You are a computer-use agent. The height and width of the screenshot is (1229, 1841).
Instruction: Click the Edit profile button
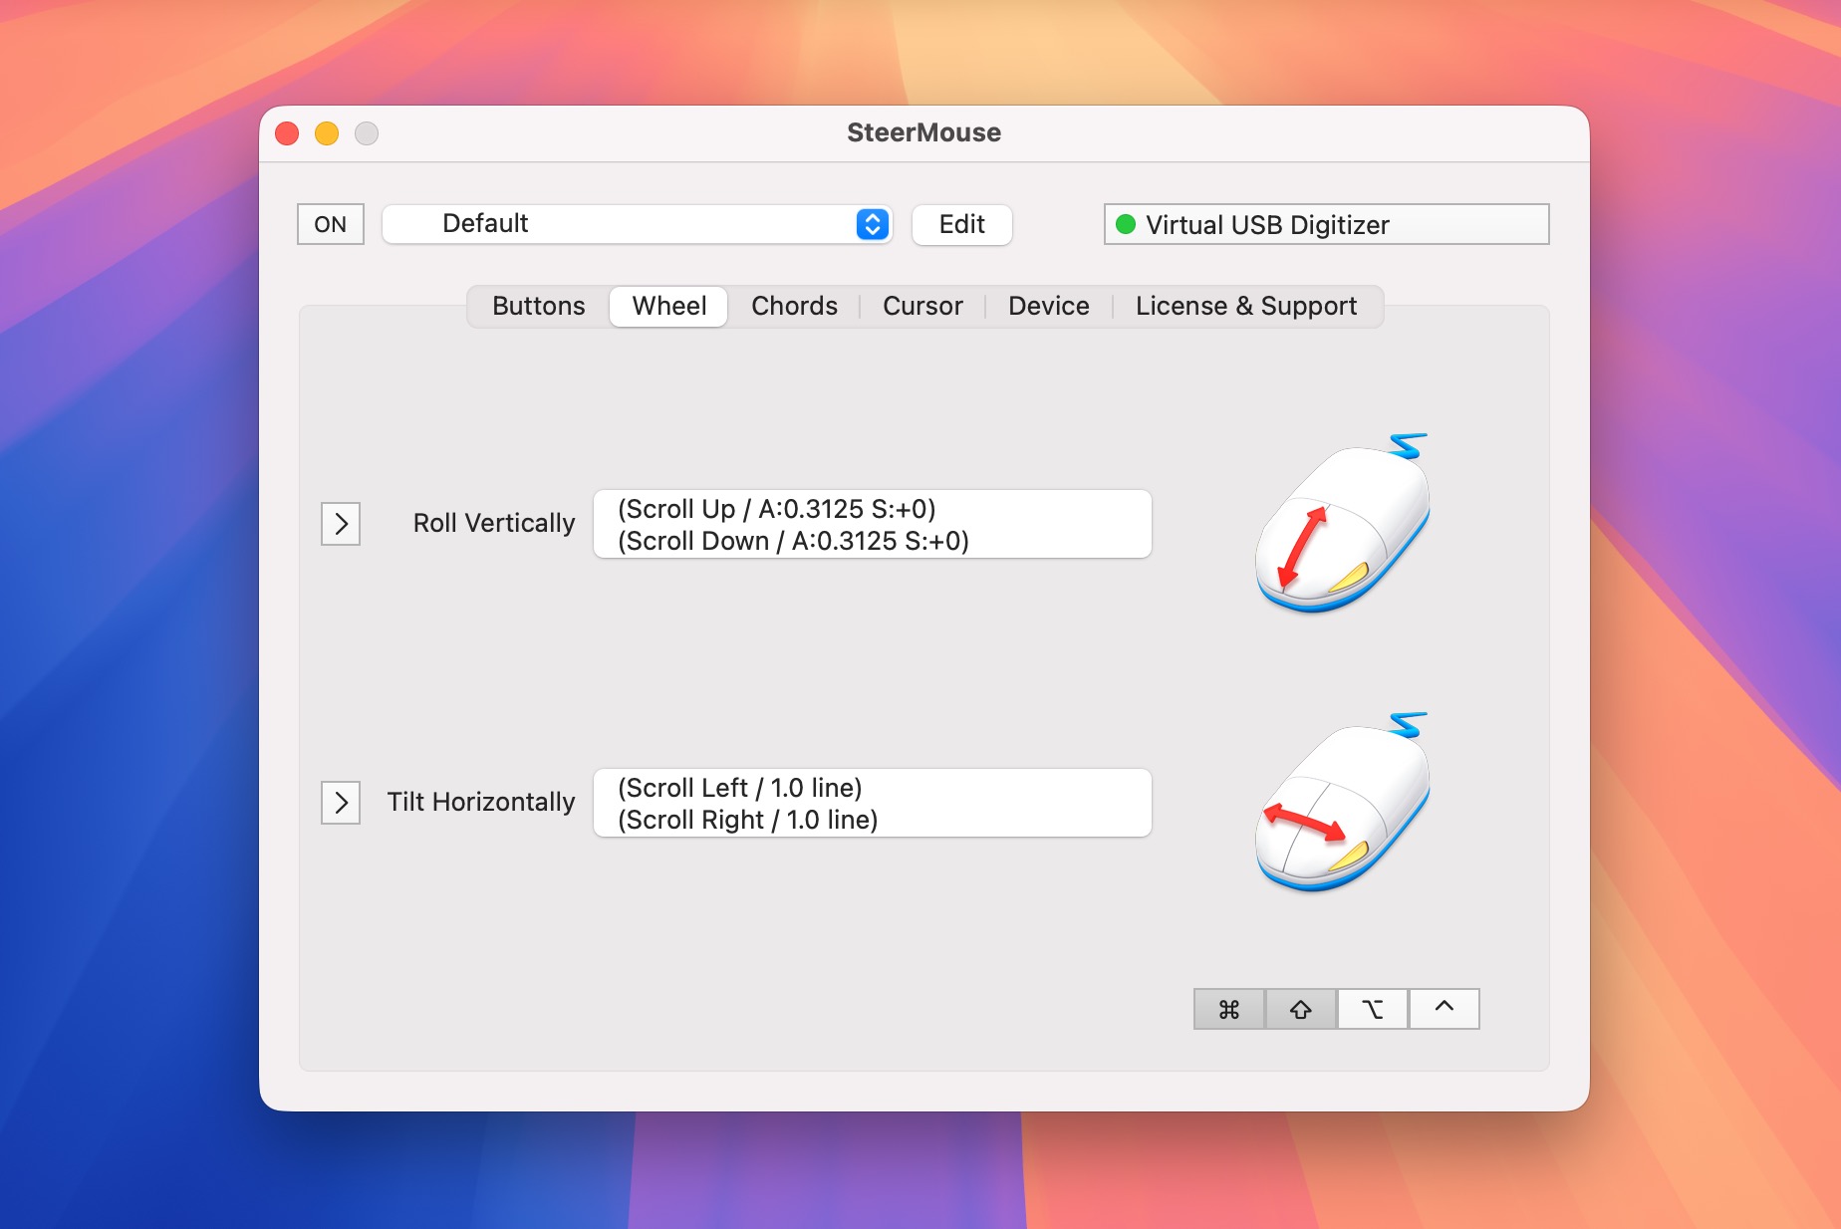[962, 224]
